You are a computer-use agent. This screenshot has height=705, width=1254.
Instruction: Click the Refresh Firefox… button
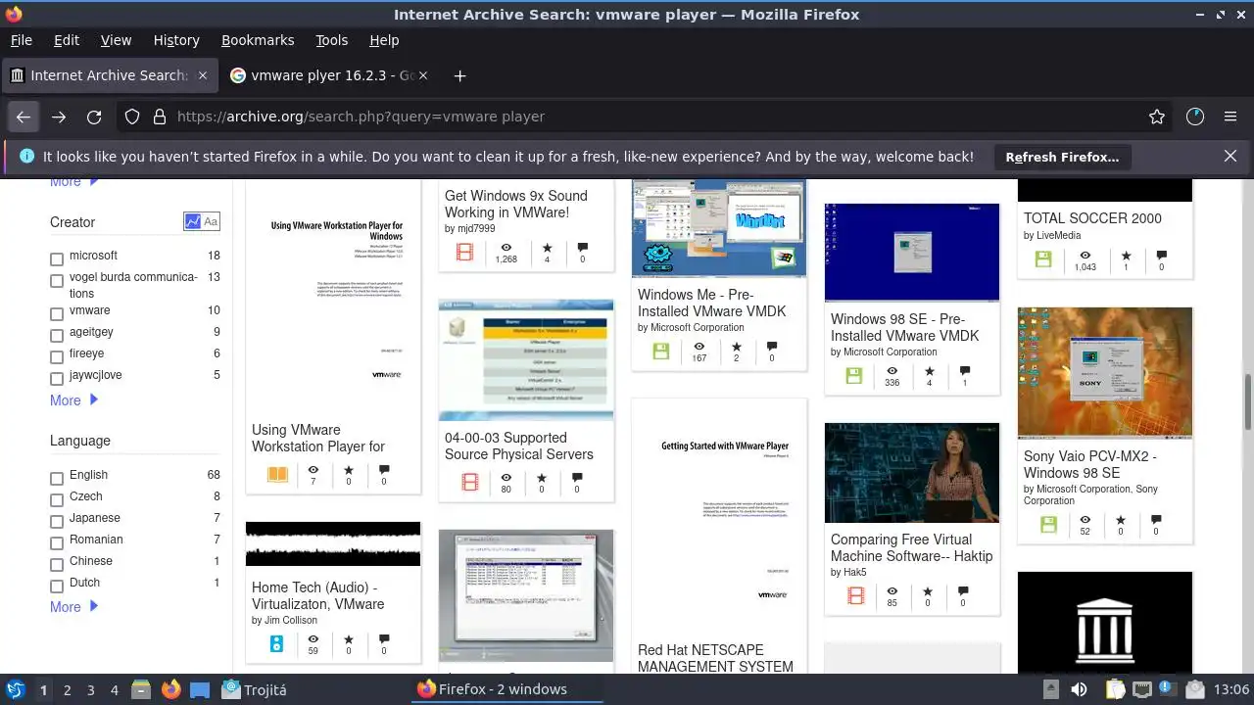(x=1062, y=157)
